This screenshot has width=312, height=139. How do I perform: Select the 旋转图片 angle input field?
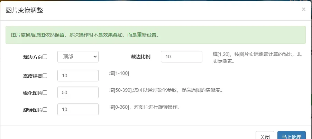coord(78,109)
